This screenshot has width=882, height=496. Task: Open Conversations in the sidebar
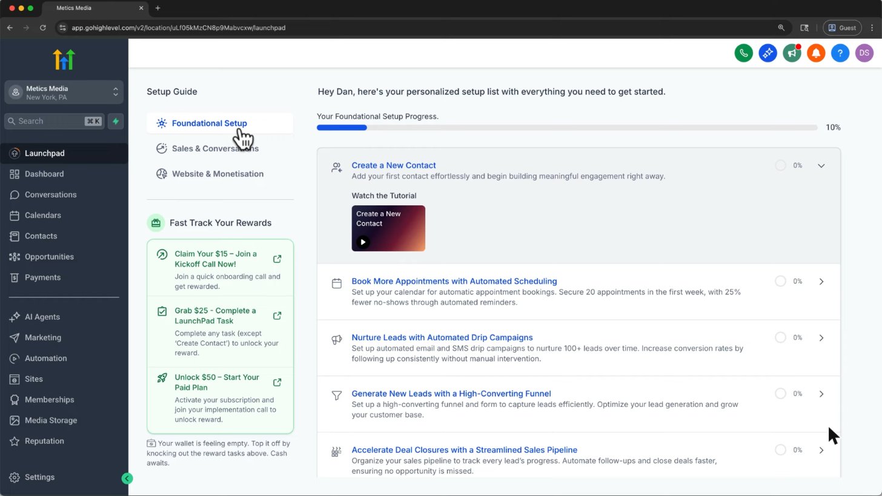(64, 194)
